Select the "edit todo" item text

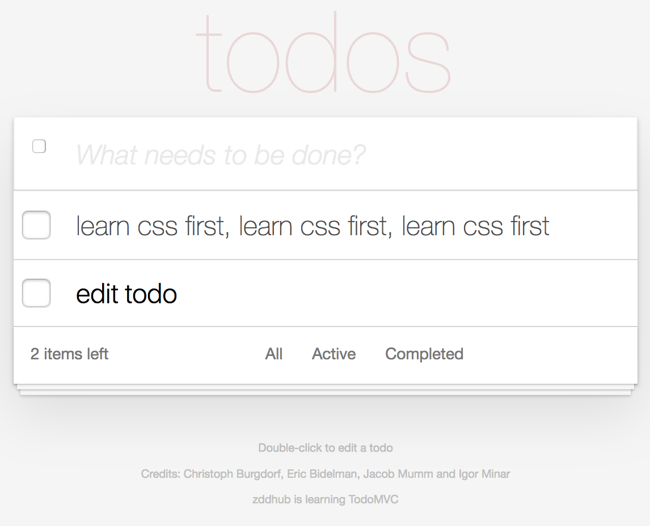point(126,294)
